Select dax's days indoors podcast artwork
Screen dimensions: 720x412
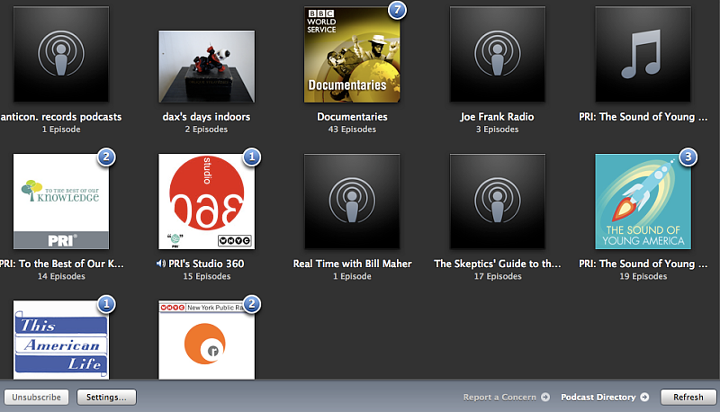point(207,67)
